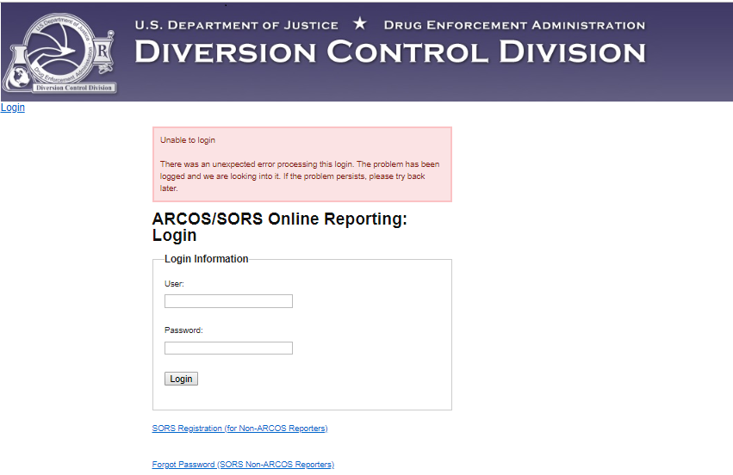Click the star icon in the banner
The height and width of the screenshot is (475, 733).
(x=360, y=23)
